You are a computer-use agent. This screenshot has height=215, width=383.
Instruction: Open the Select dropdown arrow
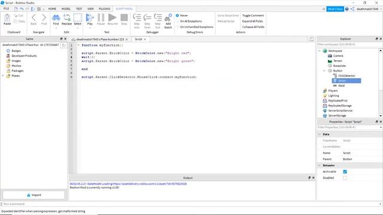click(x=77, y=28)
